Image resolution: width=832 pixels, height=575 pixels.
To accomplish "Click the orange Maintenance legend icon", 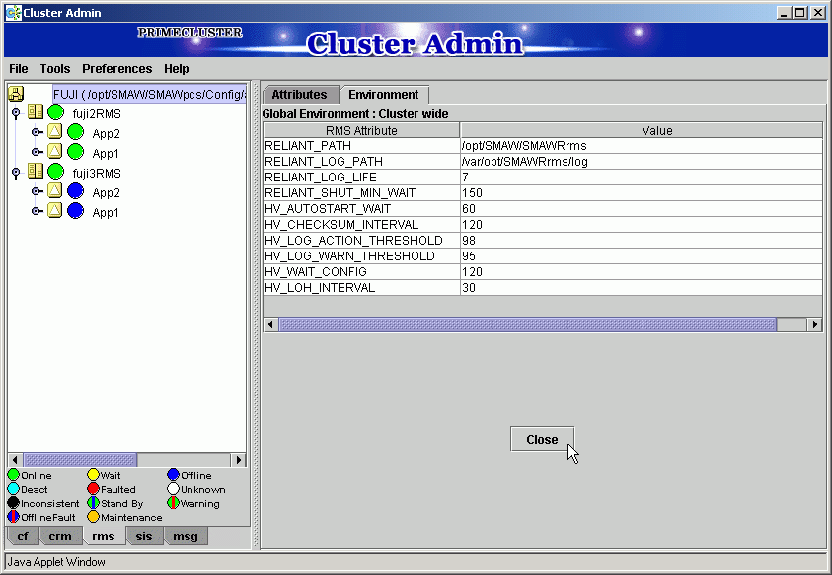I will [94, 516].
